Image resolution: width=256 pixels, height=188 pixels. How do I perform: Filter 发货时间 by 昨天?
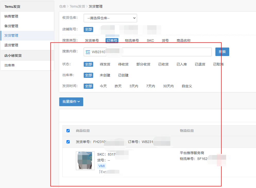(x=118, y=86)
